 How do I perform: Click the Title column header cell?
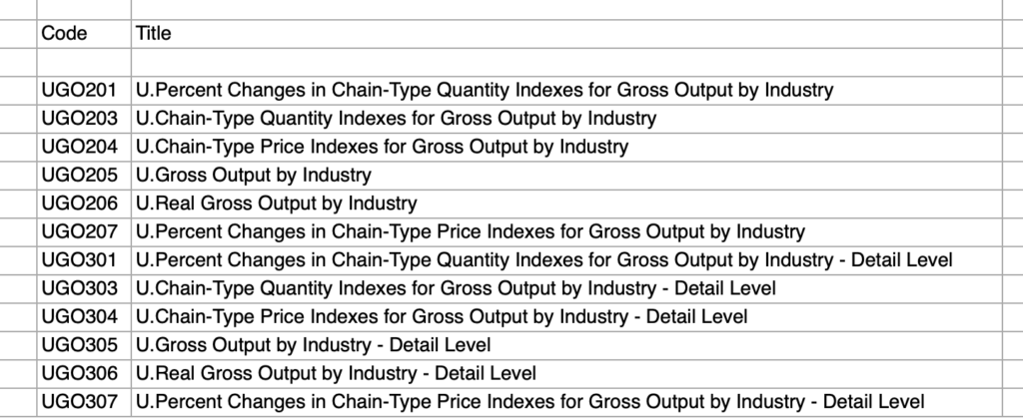tap(154, 34)
